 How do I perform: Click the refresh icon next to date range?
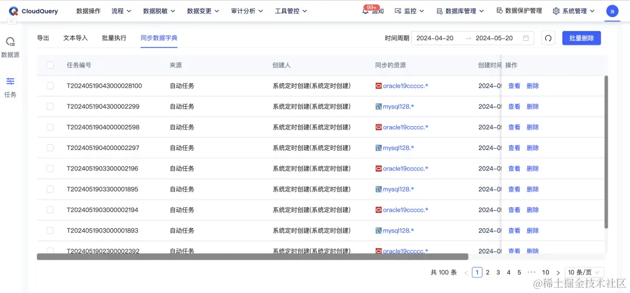548,38
